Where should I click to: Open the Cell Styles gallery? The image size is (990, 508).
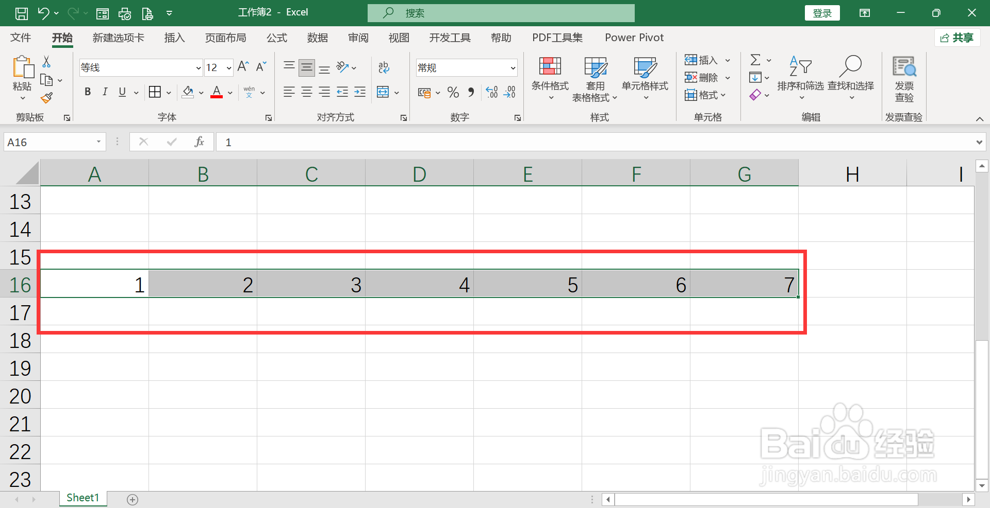click(x=645, y=78)
